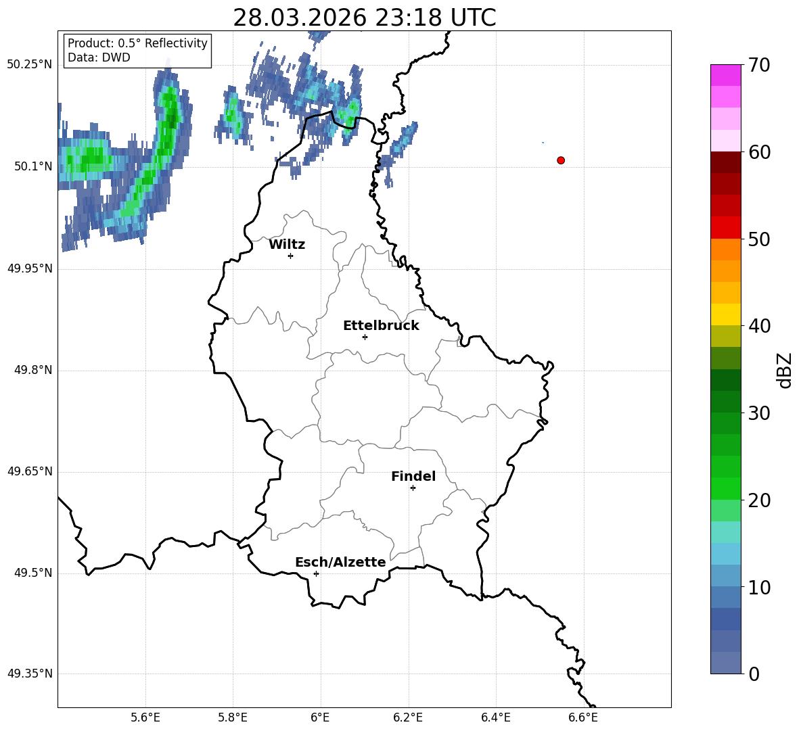This screenshot has height=731, width=801.
Task: Click the 5.8°E longitude label
Action: pyautogui.click(x=233, y=718)
